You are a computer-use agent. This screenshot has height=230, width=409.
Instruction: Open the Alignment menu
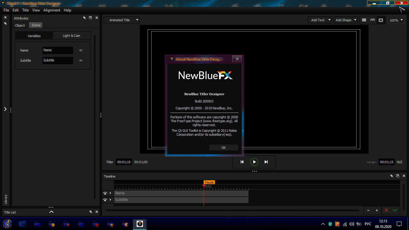[52, 10]
